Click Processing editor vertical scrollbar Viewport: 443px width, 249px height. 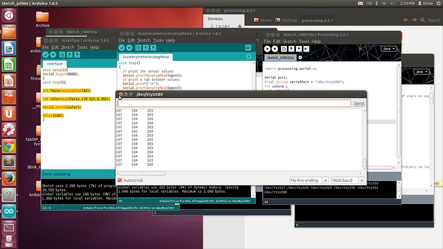399,112
